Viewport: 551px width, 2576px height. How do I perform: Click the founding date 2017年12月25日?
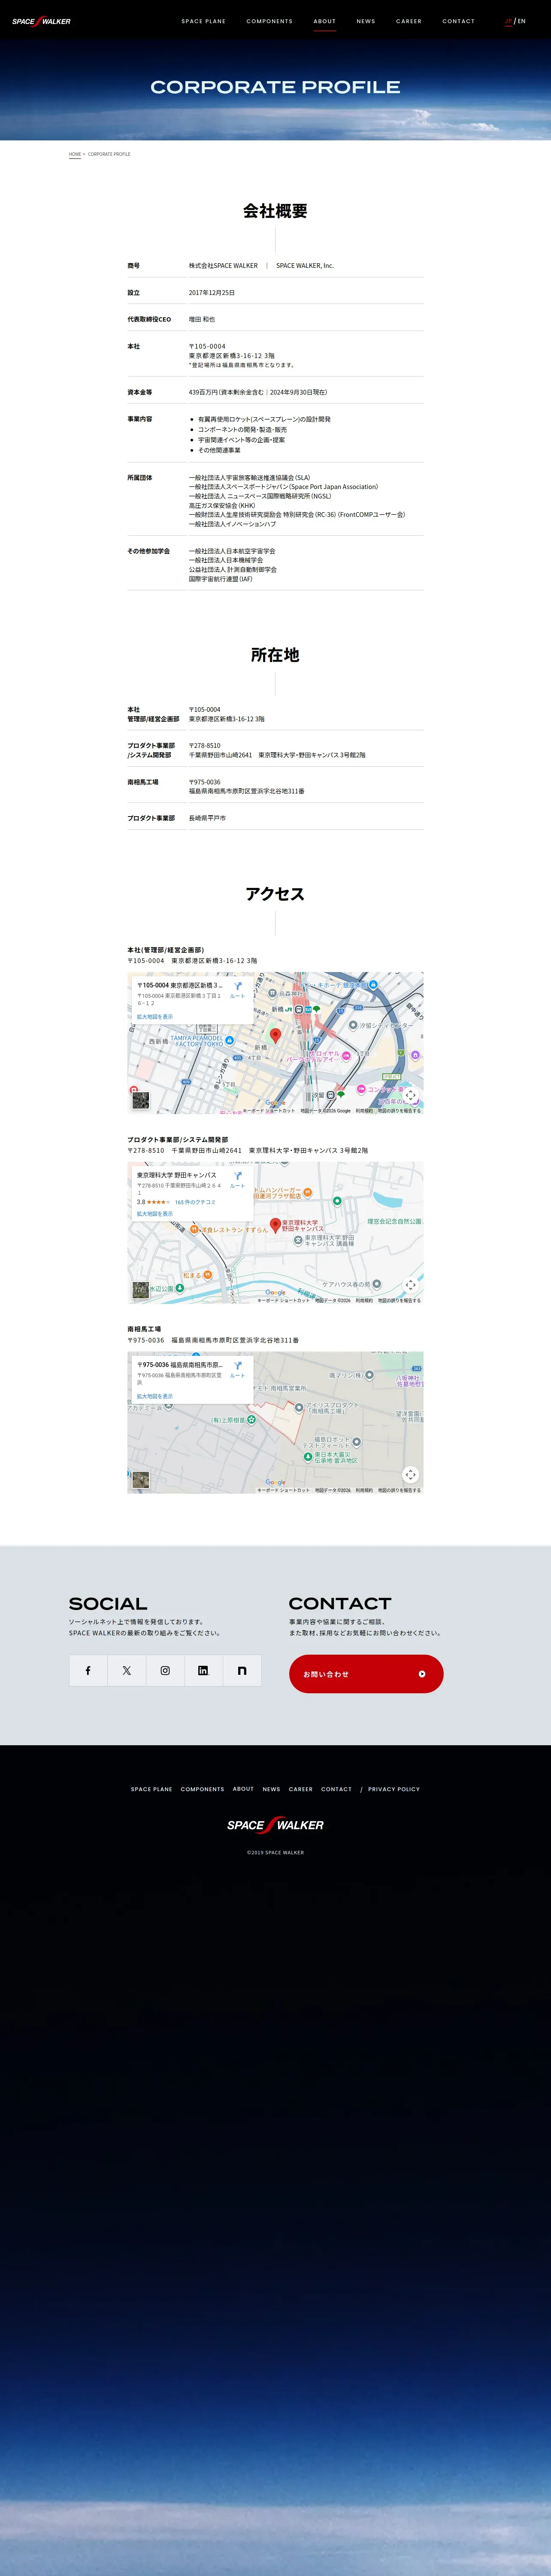212,293
